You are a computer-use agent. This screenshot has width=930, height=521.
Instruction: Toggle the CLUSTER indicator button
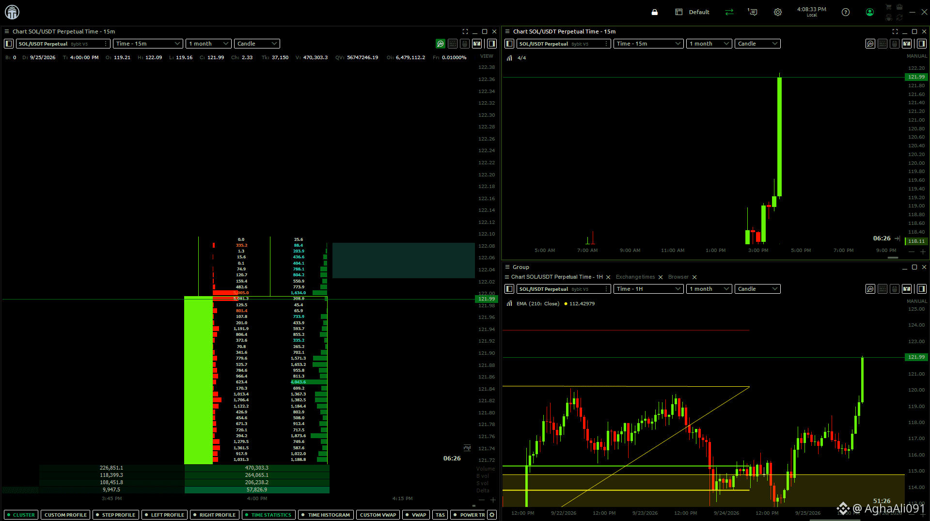click(x=21, y=515)
